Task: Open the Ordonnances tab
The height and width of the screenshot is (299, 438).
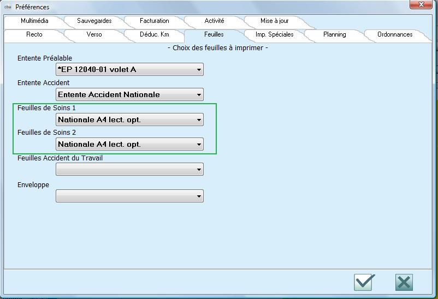Action: click(x=395, y=34)
